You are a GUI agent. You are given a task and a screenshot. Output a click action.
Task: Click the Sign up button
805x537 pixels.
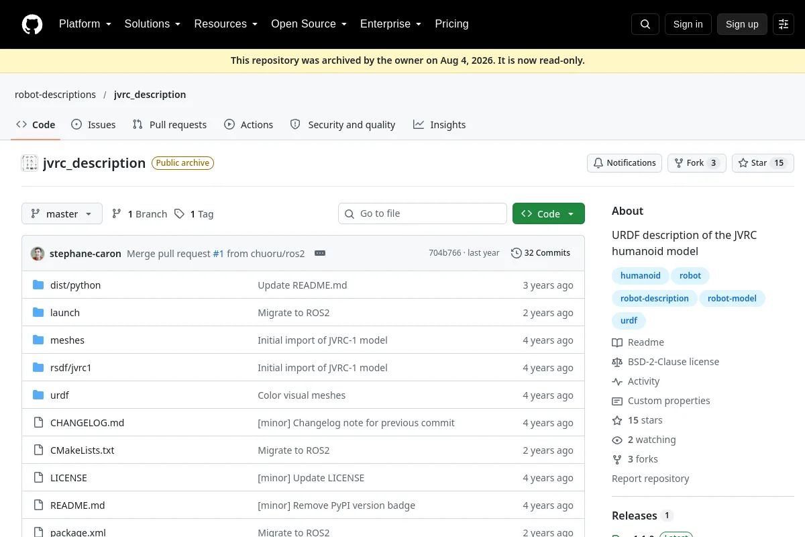click(x=742, y=24)
